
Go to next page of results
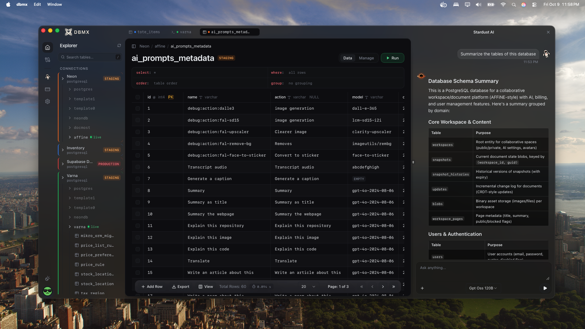click(x=383, y=287)
